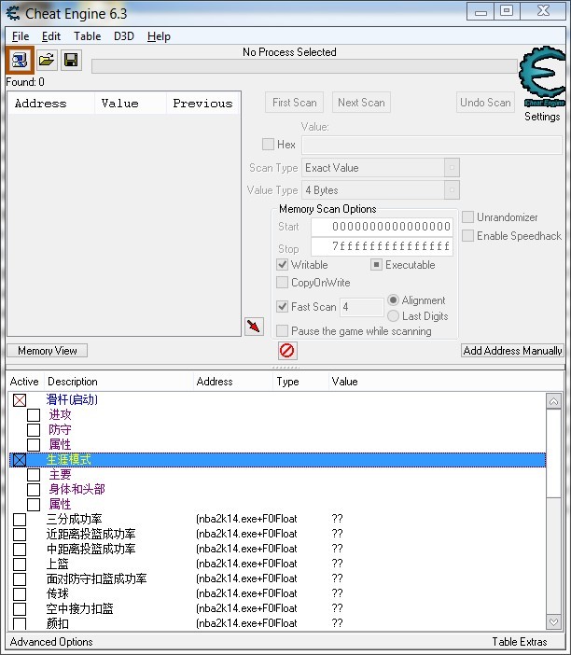Toggle the Writable checkbox
This screenshot has height=655, width=571.
pos(283,265)
